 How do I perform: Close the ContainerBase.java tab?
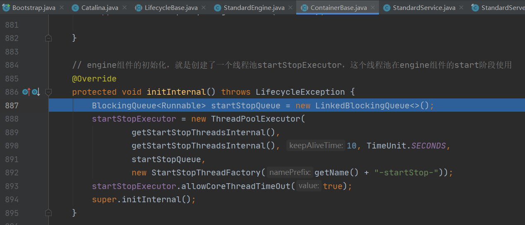click(373, 7)
